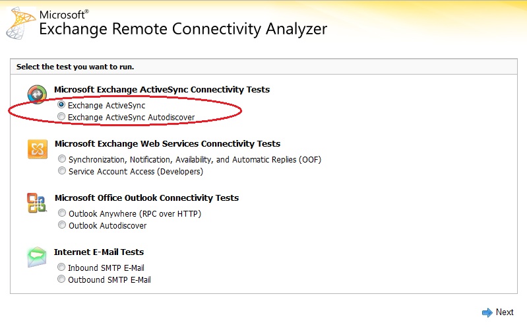Select Service Account Access (Developers) option

[x=62, y=170]
